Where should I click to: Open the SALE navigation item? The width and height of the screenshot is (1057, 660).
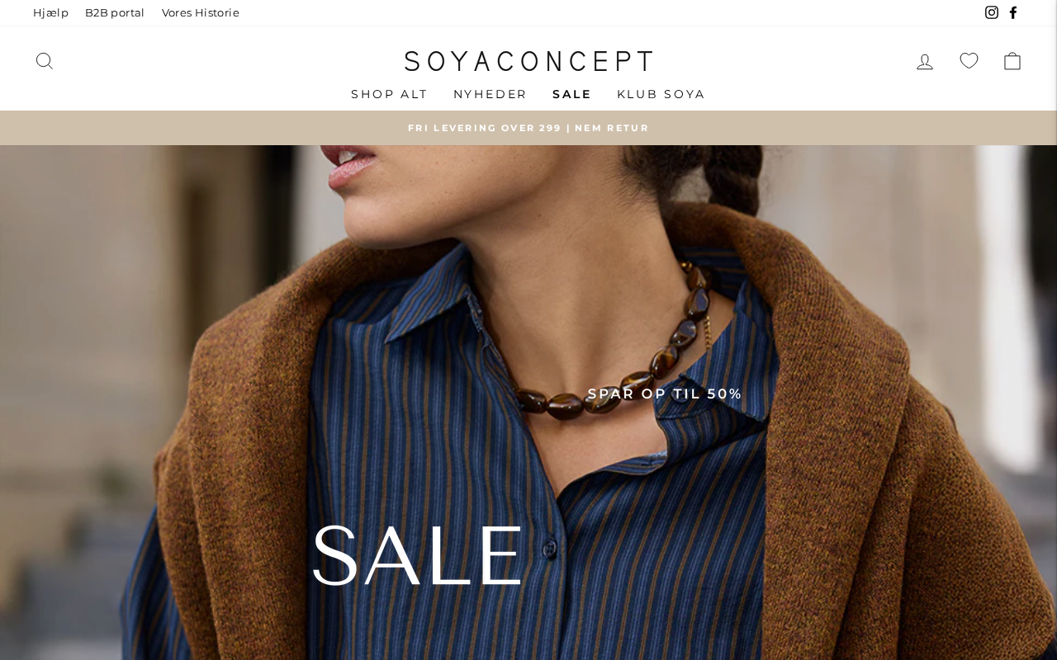tap(571, 94)
